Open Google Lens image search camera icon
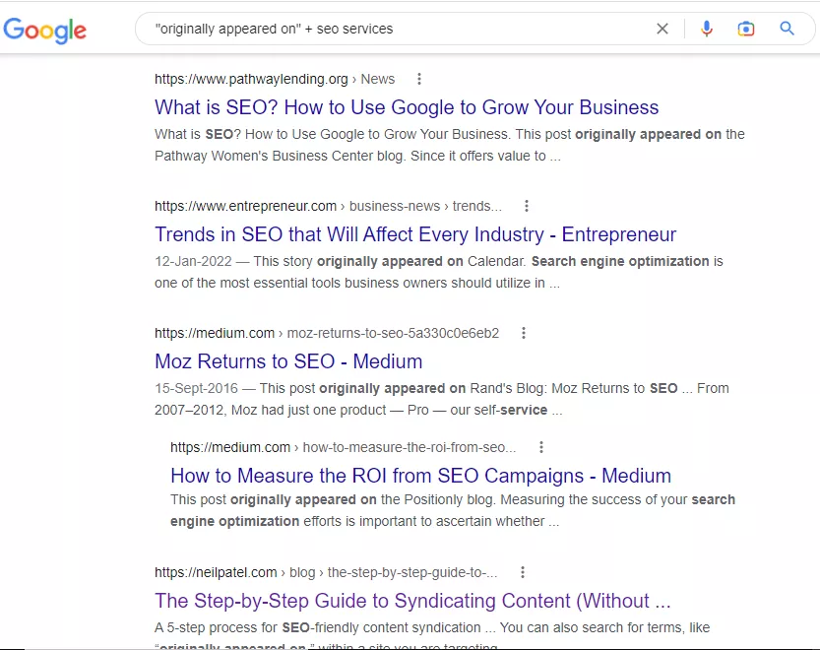 pyautogui.click(x=746, y=29)
